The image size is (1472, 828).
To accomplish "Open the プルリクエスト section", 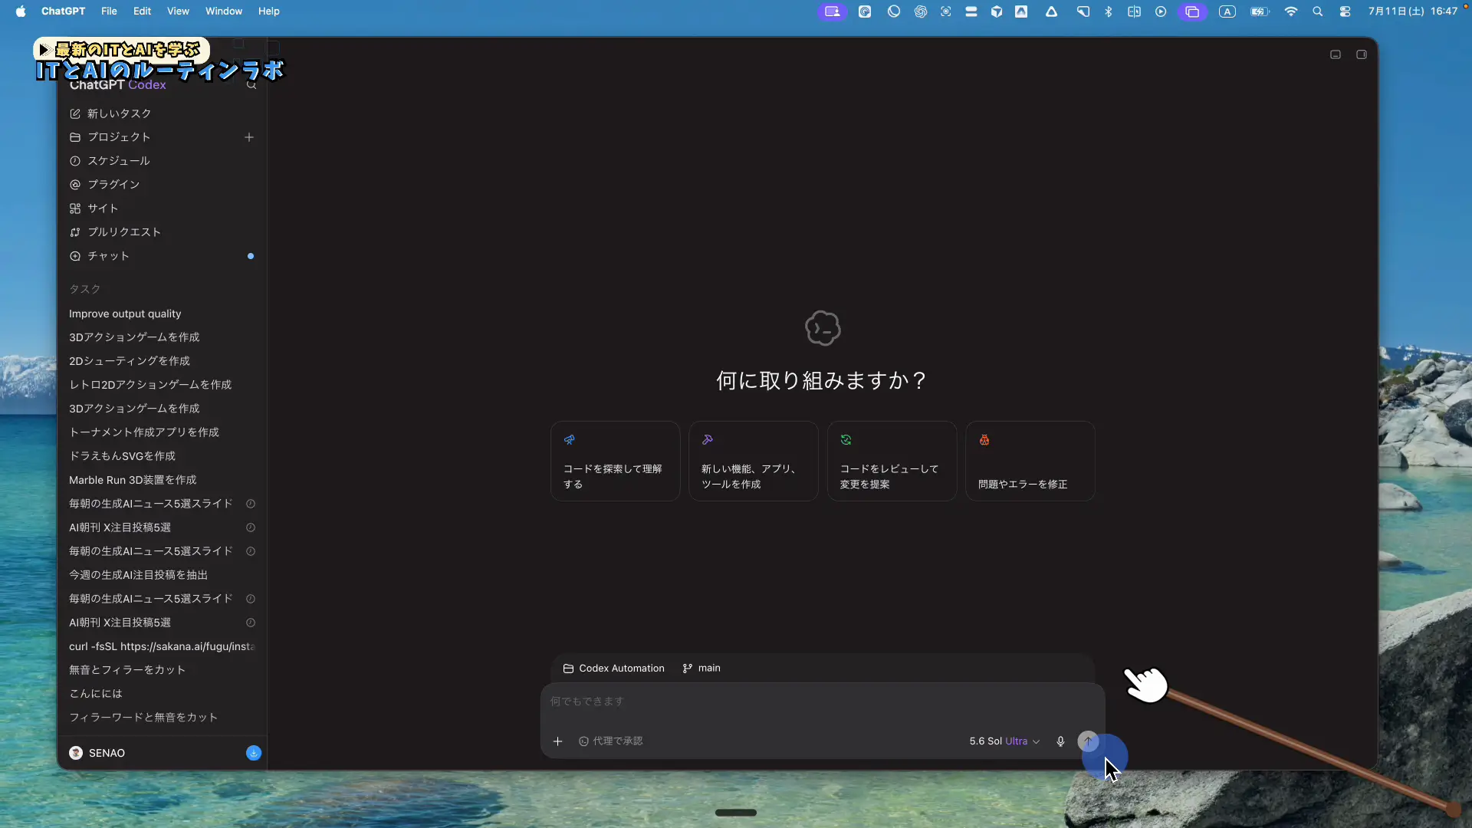I will click(162, 232).
